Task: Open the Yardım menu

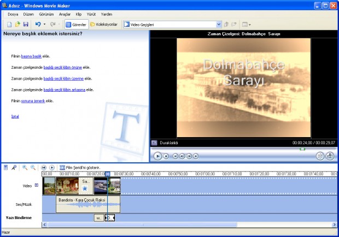Action: 107,14
